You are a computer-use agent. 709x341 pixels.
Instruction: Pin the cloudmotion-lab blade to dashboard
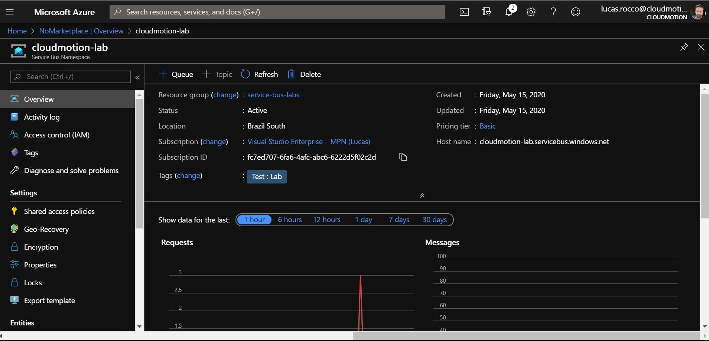[684, 47]
